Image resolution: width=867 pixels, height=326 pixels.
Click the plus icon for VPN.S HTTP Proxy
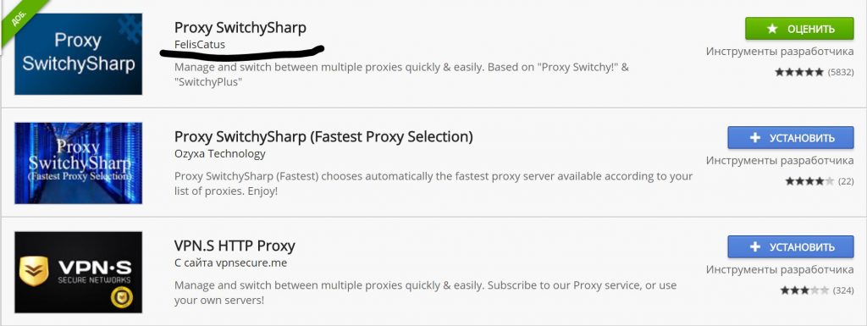pos(754,247)
